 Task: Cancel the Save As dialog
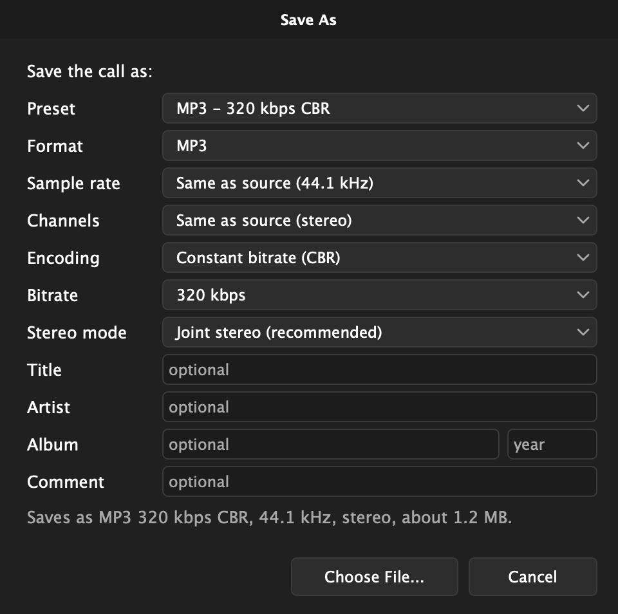[533, 577]
